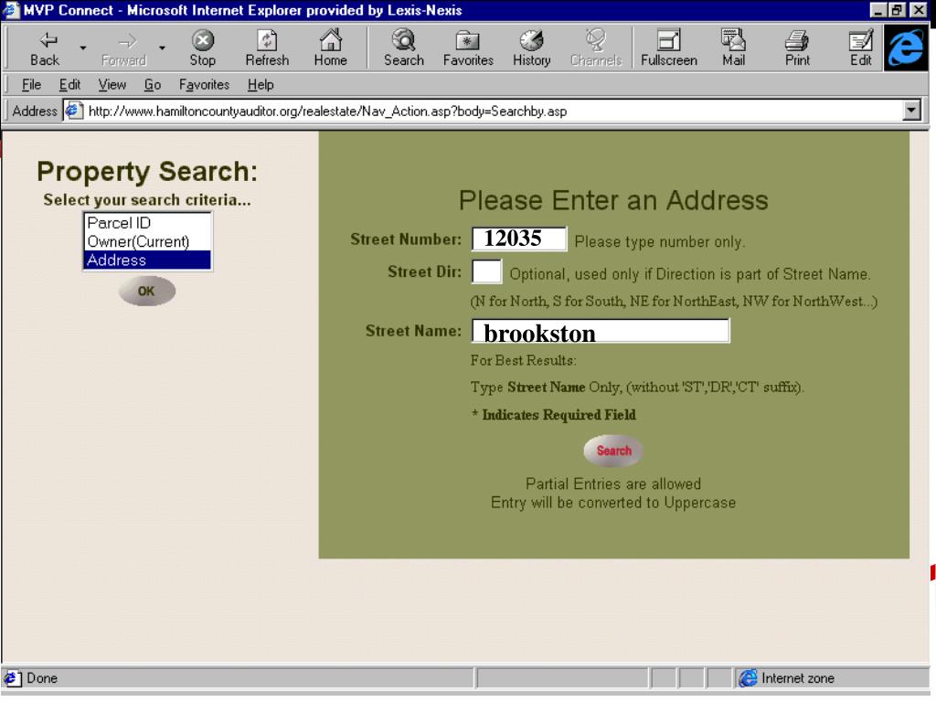This screenshot has width=936, height=702.
Task: Open the File menu
Action: (x=31, y=85)
